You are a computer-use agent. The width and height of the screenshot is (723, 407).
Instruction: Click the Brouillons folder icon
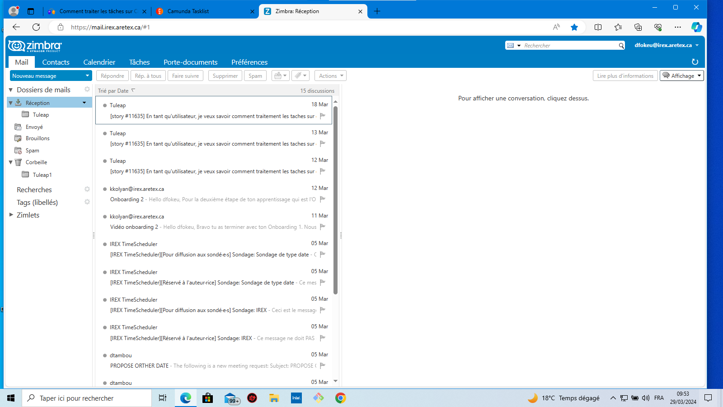point(18,138)
